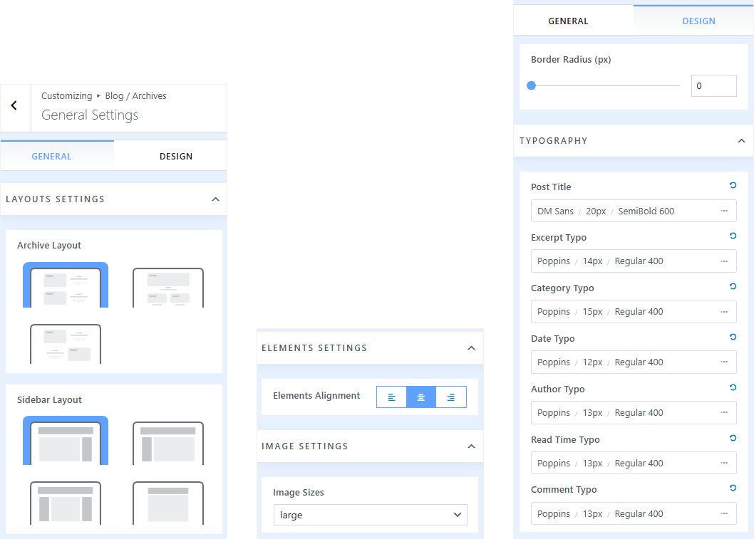
Task: Reset the Category Typo setting
Action: pos(733,287)
